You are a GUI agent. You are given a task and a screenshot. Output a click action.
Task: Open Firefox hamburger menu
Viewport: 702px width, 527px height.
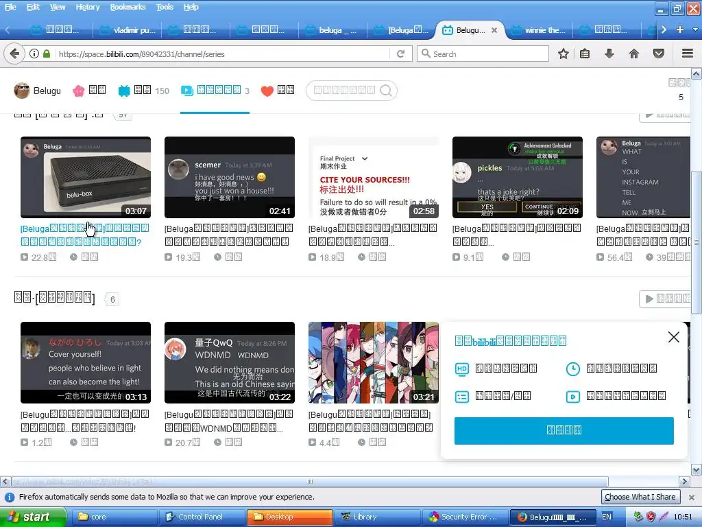coord(688,54)
